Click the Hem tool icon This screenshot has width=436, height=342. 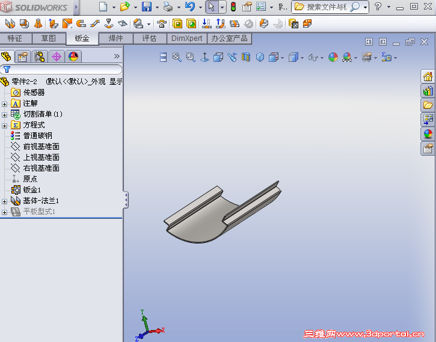pyautogui.click(x=81, y=23)
